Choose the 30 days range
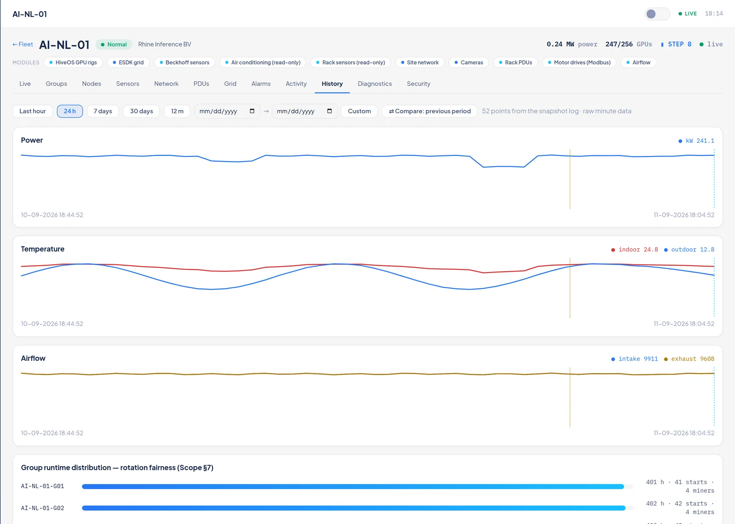Viewport: 735px width, 524px height. click(141, 111)
